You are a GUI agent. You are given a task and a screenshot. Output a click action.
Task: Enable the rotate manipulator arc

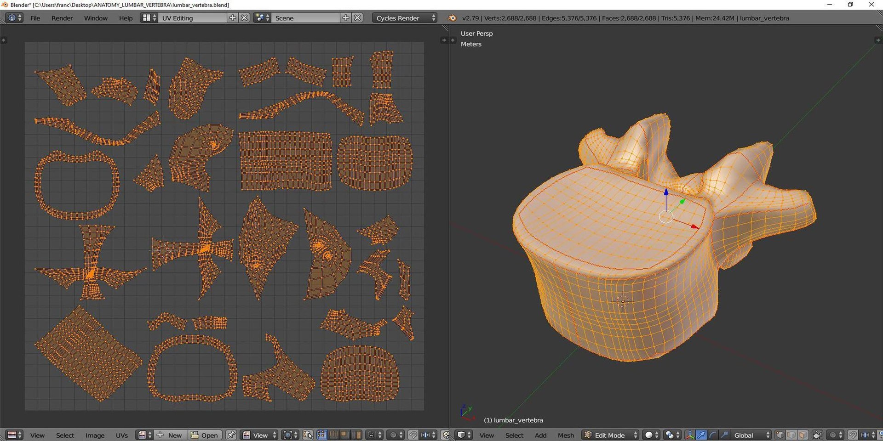(712, 435)
